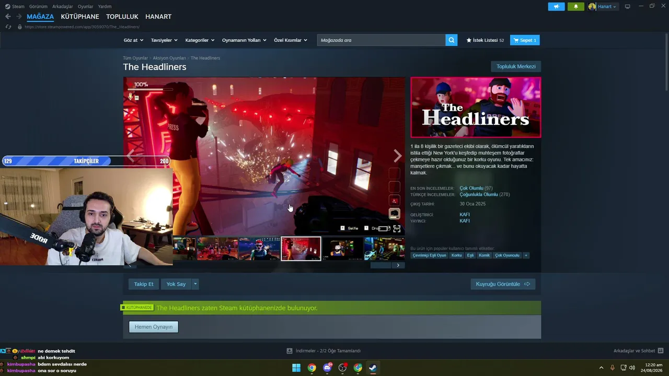Select the Korku tag

point(457,255)
